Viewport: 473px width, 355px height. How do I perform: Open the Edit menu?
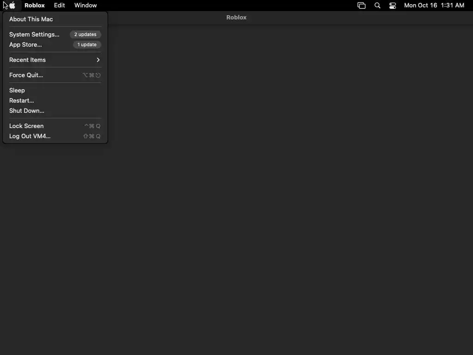pos(60,6)
